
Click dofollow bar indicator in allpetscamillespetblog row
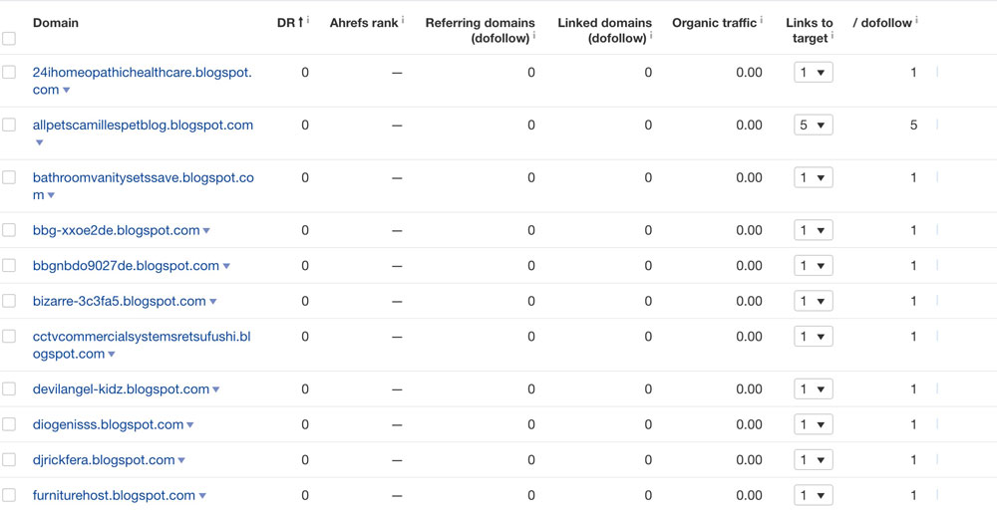pyautogui.click(x=937, y=126)
